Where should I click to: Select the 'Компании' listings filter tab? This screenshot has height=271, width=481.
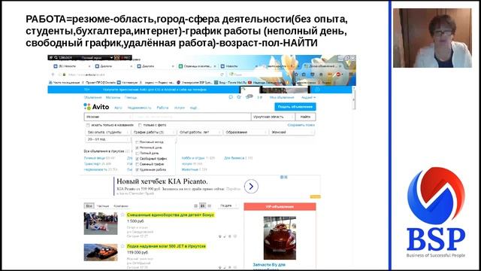[121, 206]
